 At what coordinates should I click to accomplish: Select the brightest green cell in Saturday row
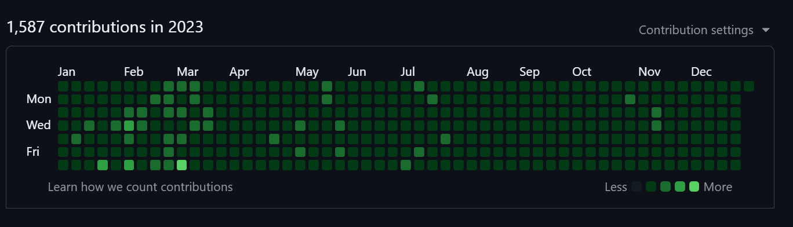pyautogui.click(x=181, y=165)
